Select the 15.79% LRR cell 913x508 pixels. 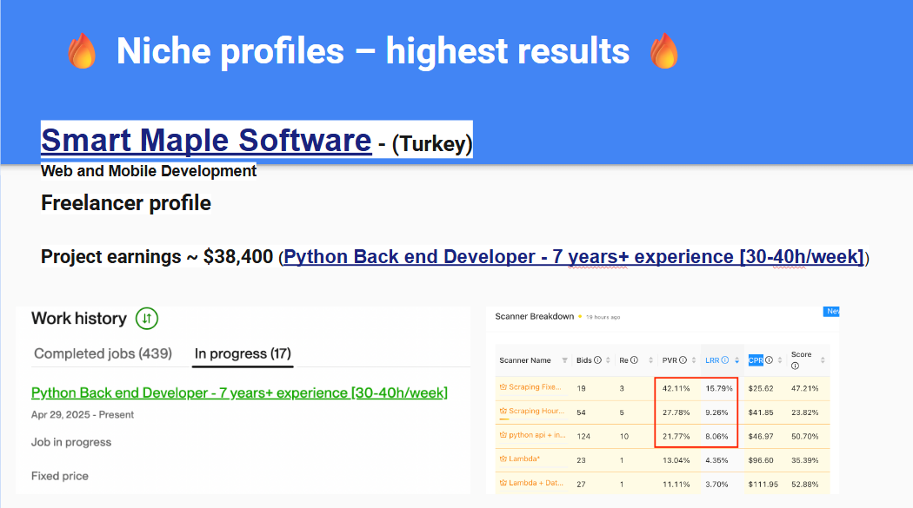tap(719, 388)
